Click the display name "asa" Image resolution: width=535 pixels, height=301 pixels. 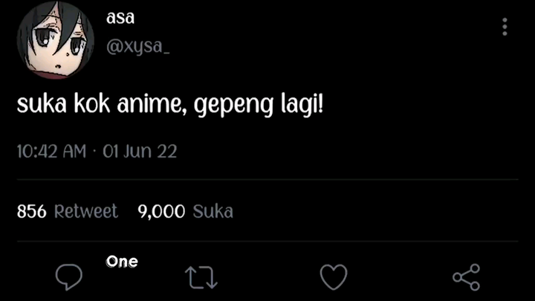[x=120, y=18]
